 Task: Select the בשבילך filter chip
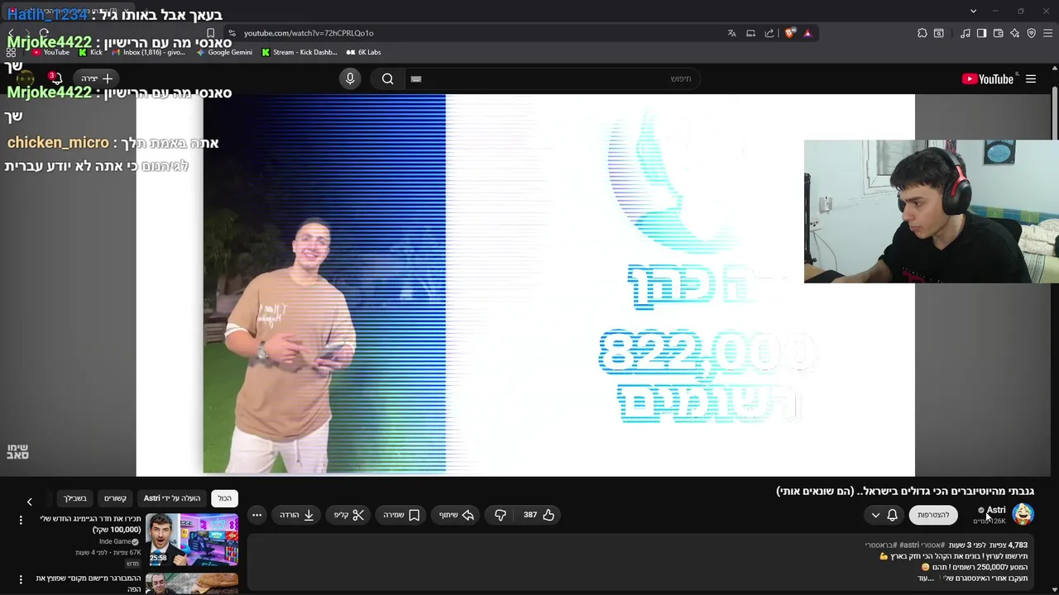tap(75, 498)
